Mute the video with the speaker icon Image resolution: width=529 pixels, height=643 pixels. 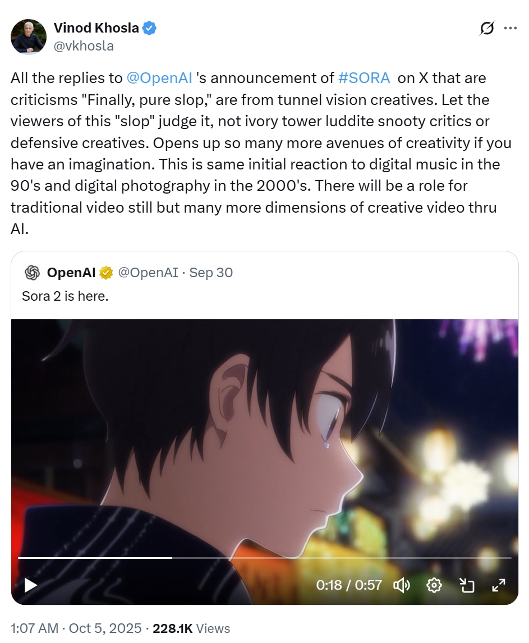click(x=402, y=585)
